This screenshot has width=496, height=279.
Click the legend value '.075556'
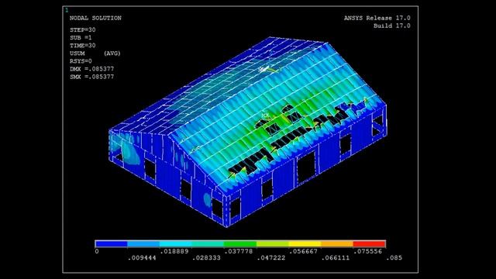(367, 251)
